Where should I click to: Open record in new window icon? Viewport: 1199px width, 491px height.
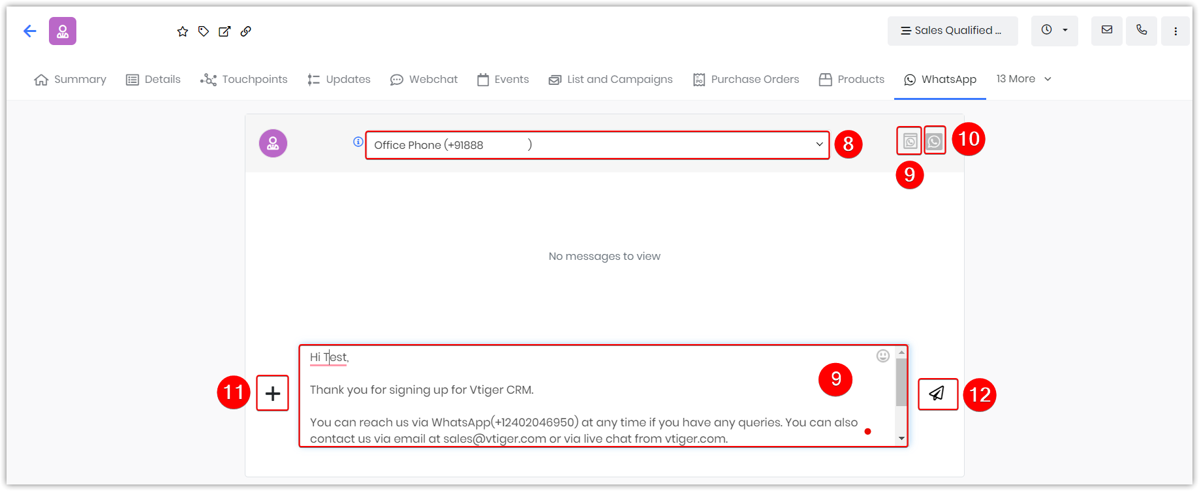(225, 31)
